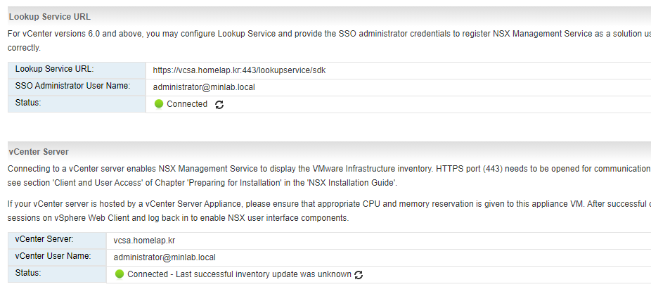Click the 'vCenter User Name:' row label
Viewport: 651px width, 294px height.
coord(53,256)
